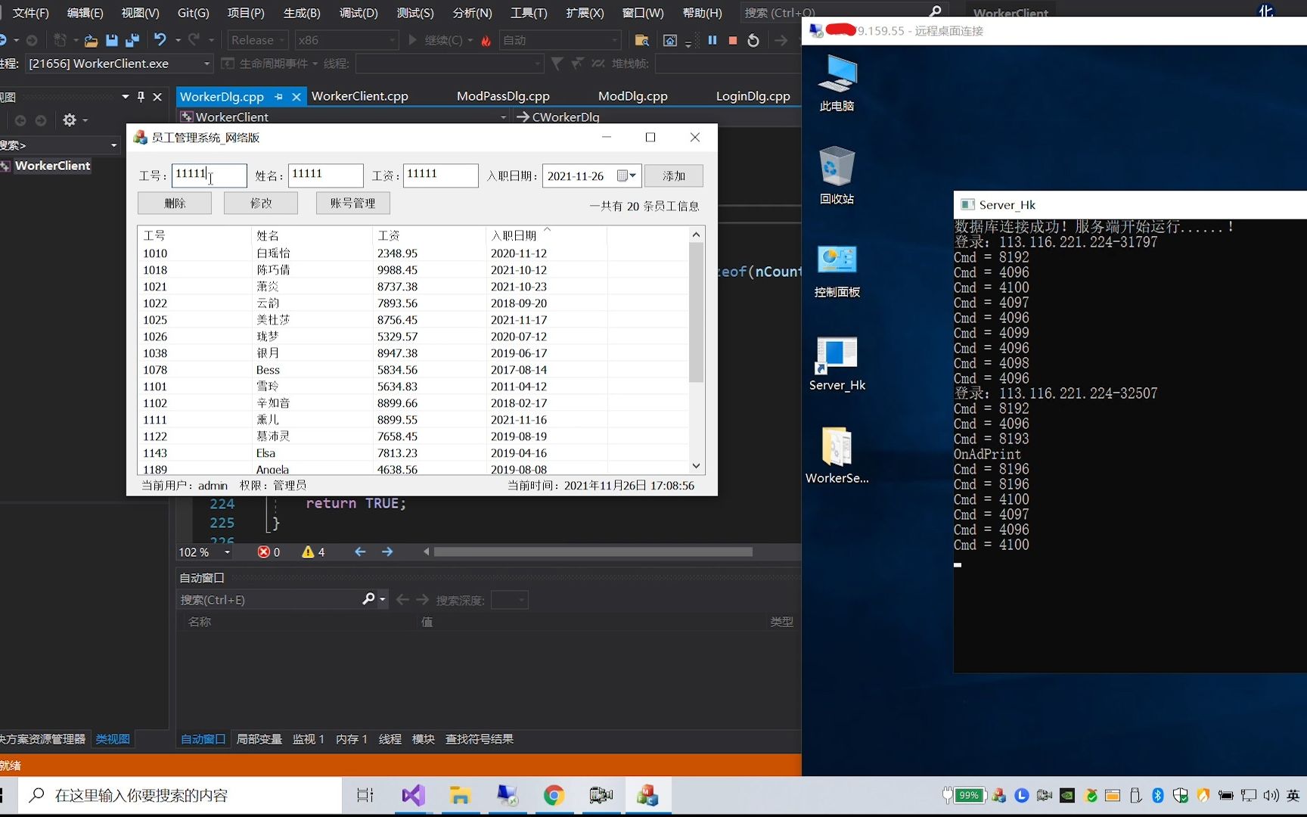
Task: Click the 添加 button to add employee
Action: tap(673, 176)
